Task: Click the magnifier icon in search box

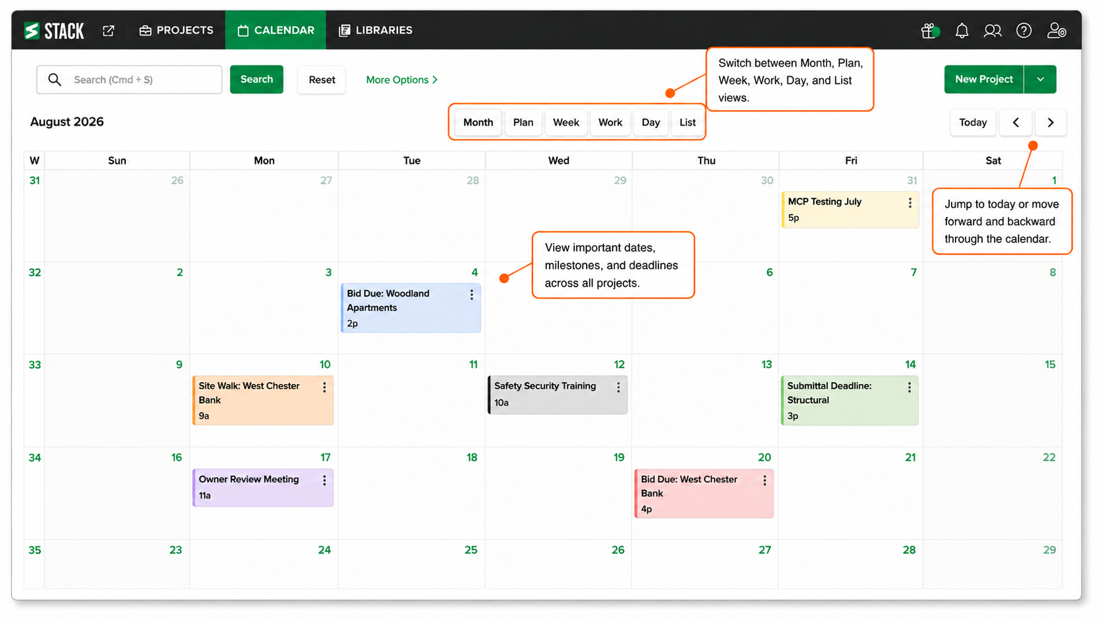Action: (55, 80)
